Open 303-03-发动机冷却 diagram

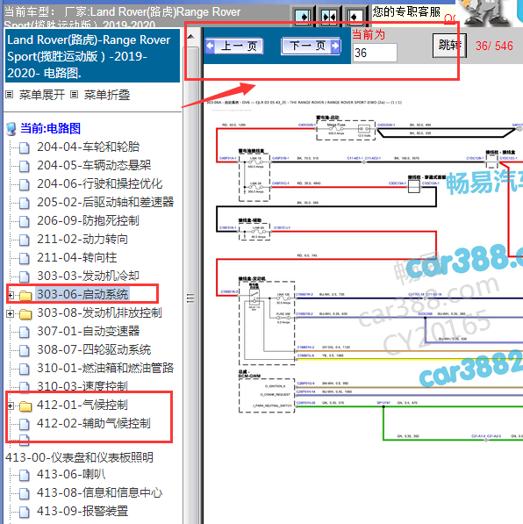click(88, 276)
